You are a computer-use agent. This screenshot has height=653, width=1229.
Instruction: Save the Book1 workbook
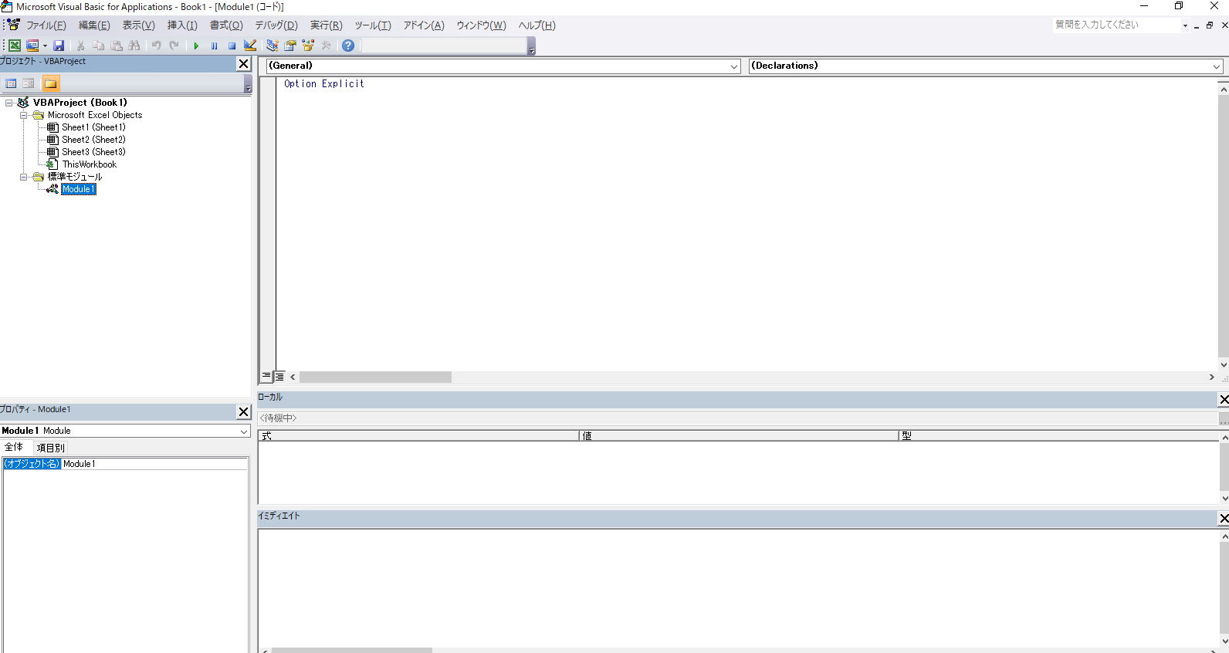pos(59,46)
